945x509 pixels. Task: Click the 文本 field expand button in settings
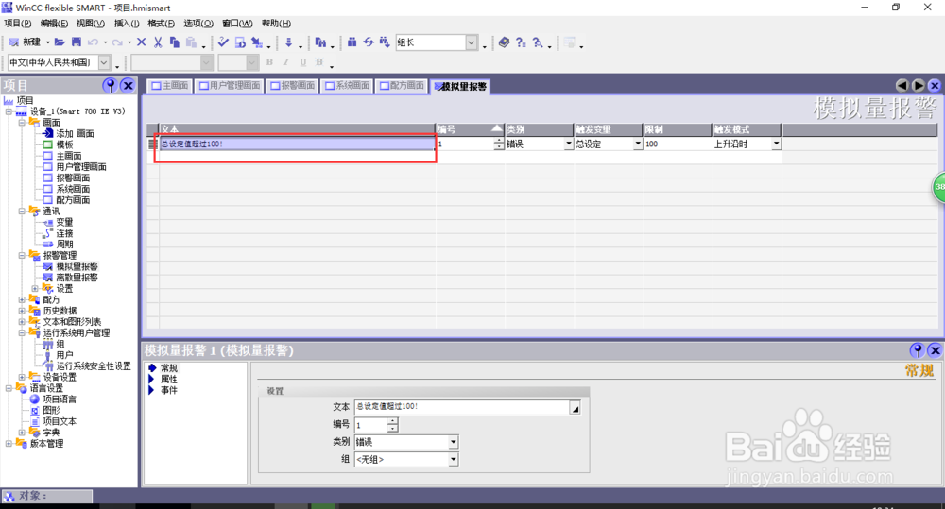[x=575, y=408]
